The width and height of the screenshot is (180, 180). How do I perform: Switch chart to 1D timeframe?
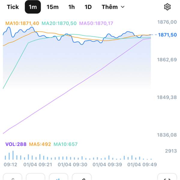click(x=88, y=7)
